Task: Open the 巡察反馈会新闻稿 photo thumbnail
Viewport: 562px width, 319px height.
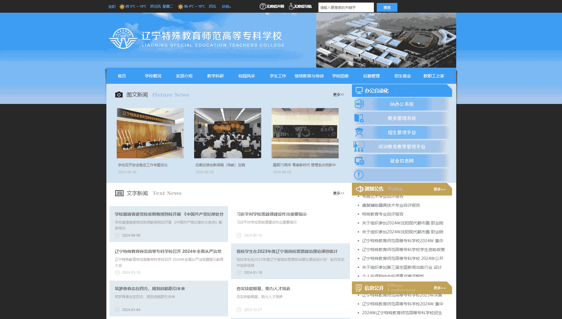Action: point(228,133)
